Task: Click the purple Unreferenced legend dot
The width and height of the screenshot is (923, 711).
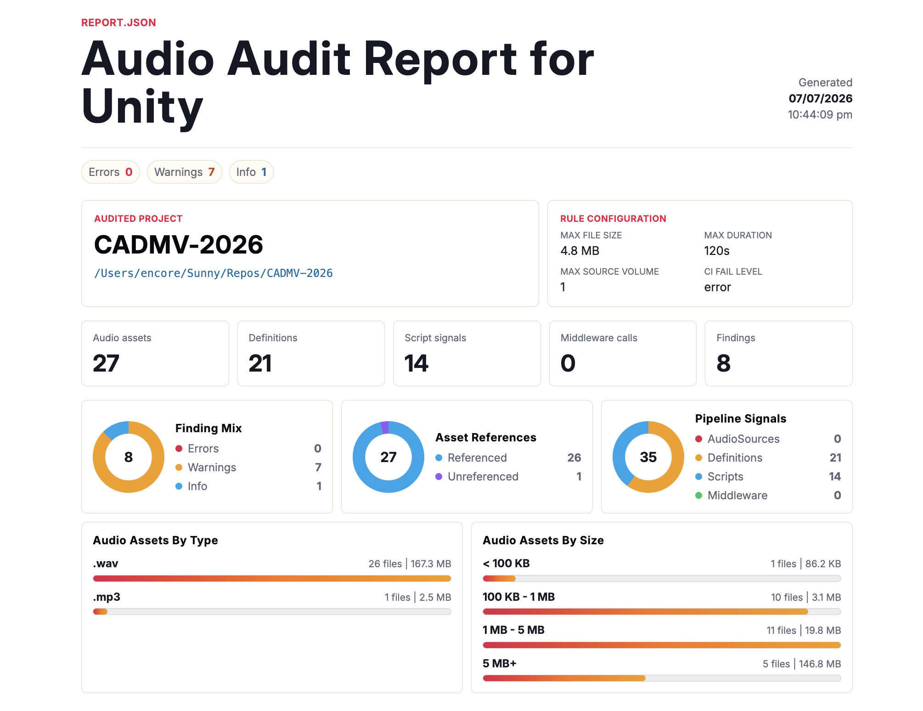Action: click(x=439, y=476)
